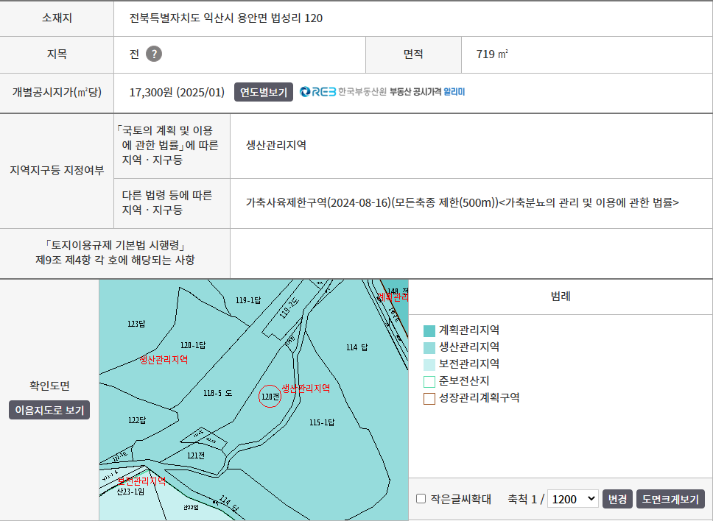Open the 부동산 공시가격 알리미 link
Viewport: 713px width, 521px height.
[427, 92]
